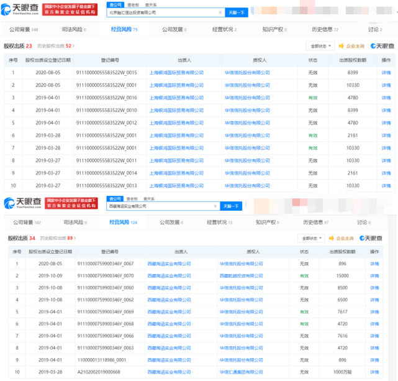Click search field containing 西藏海涵实业有限公司
Image resolution: width=398 pixels, height=381 pixels.
click(158, 206)
